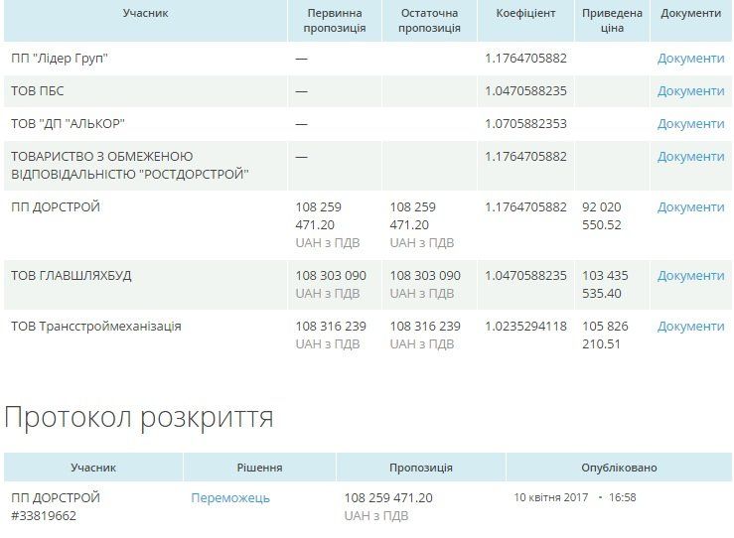Click the Опубліковано column header

[619, 468]
